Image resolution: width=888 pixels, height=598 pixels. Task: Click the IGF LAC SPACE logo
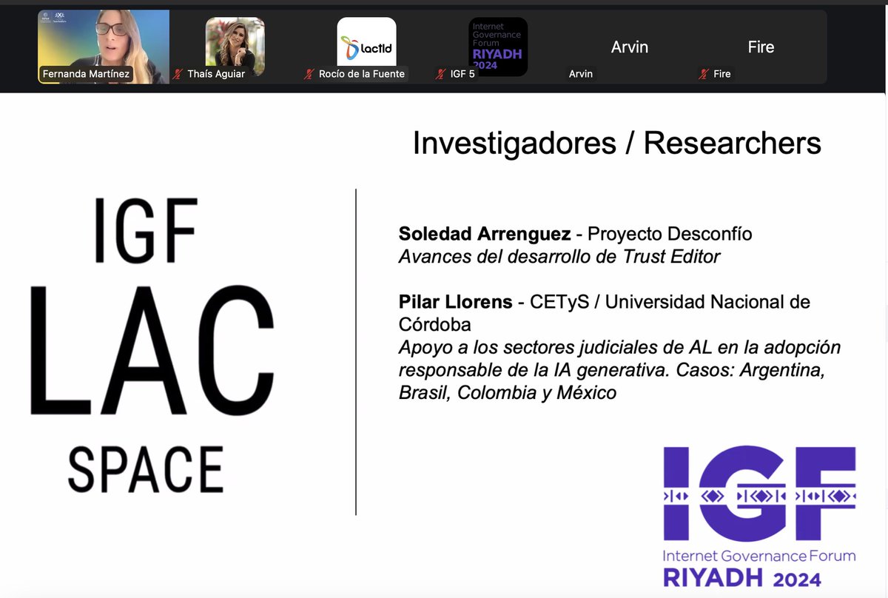coord(152,346)
